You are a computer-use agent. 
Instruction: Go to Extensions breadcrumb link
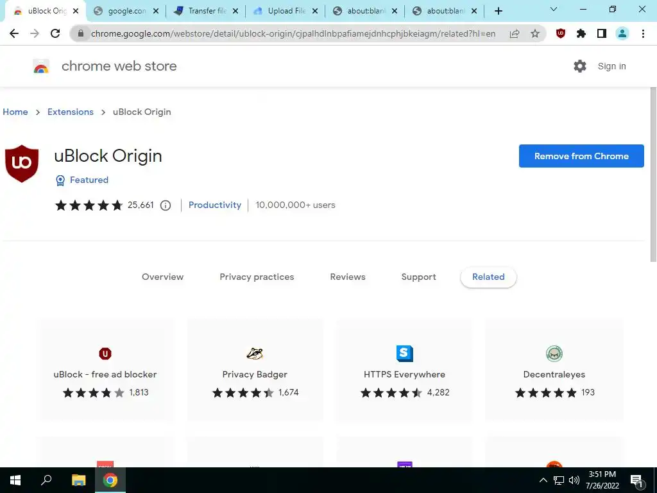[71, 112]
